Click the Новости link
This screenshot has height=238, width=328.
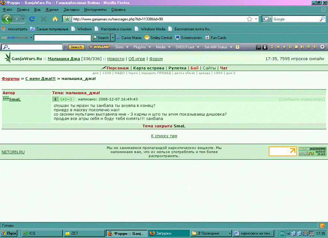coord(116,59)
